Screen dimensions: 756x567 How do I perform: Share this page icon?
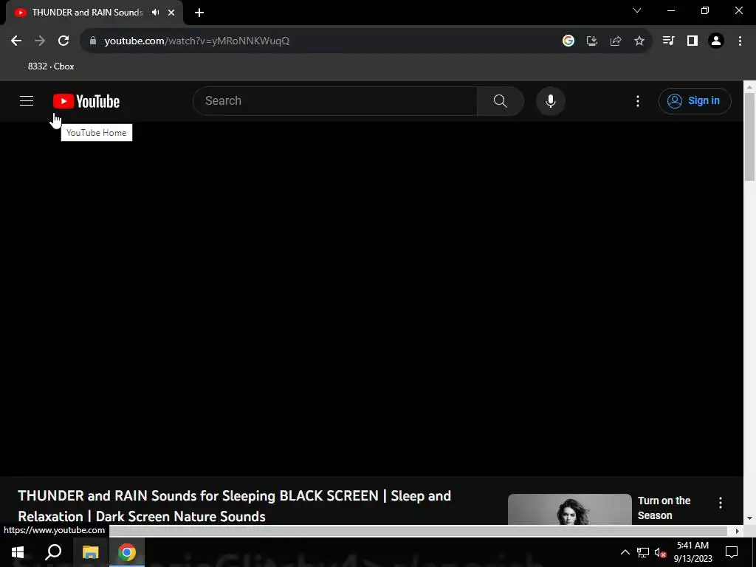[616, 41]
